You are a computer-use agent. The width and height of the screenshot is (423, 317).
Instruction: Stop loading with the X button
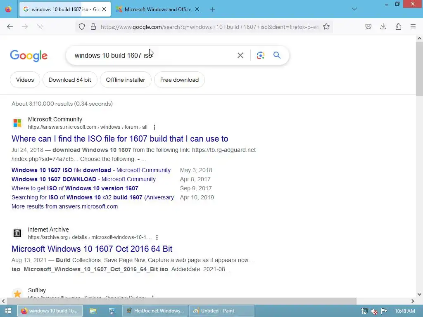coord(40,26)
